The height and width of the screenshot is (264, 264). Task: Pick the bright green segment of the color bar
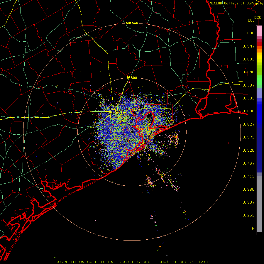(x=259, y=80)
